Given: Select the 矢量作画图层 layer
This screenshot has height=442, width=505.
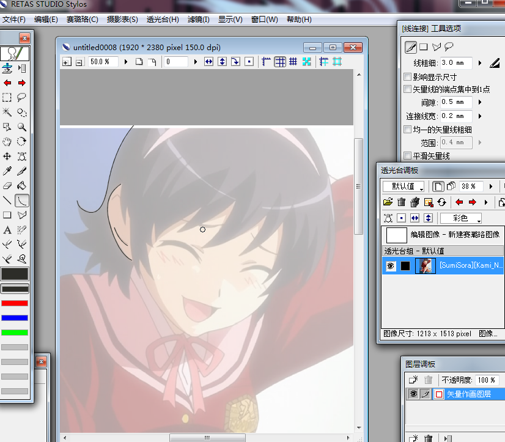Looking at the screenshot, I should click(468, 394).
